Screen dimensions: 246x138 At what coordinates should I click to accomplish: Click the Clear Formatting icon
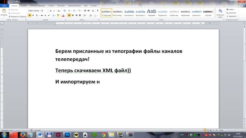point(65,11)
